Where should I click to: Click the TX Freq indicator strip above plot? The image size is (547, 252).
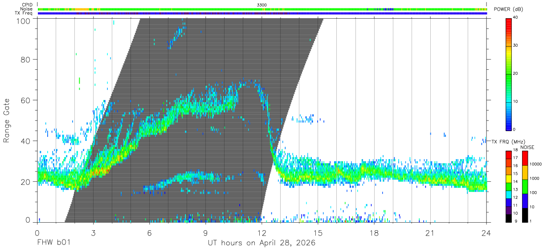coord(262,13)
